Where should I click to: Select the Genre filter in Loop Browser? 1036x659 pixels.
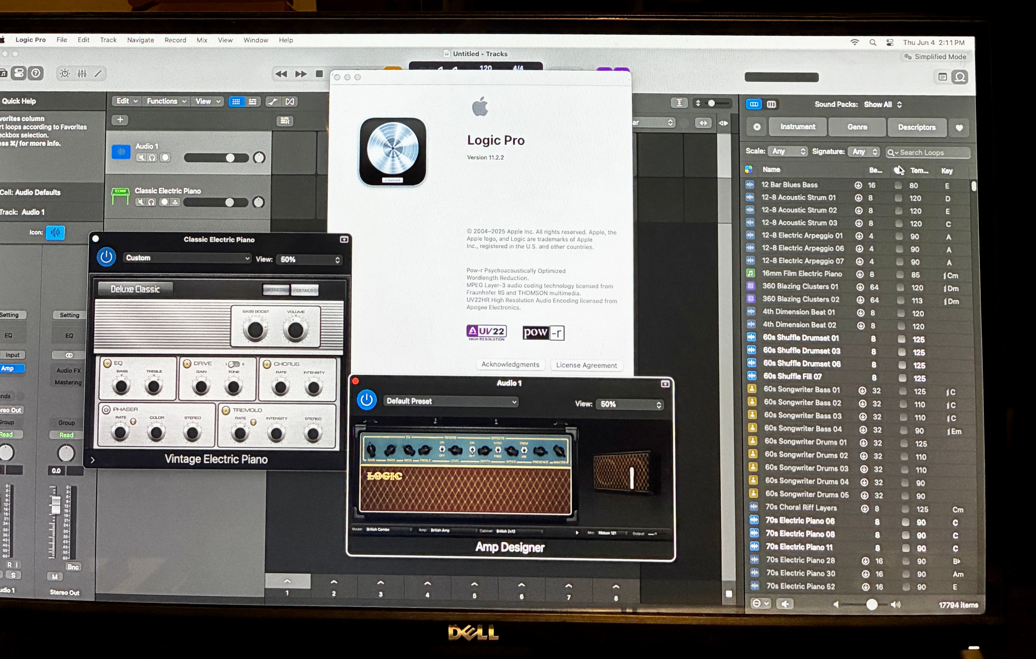click(x=857, y=127)
